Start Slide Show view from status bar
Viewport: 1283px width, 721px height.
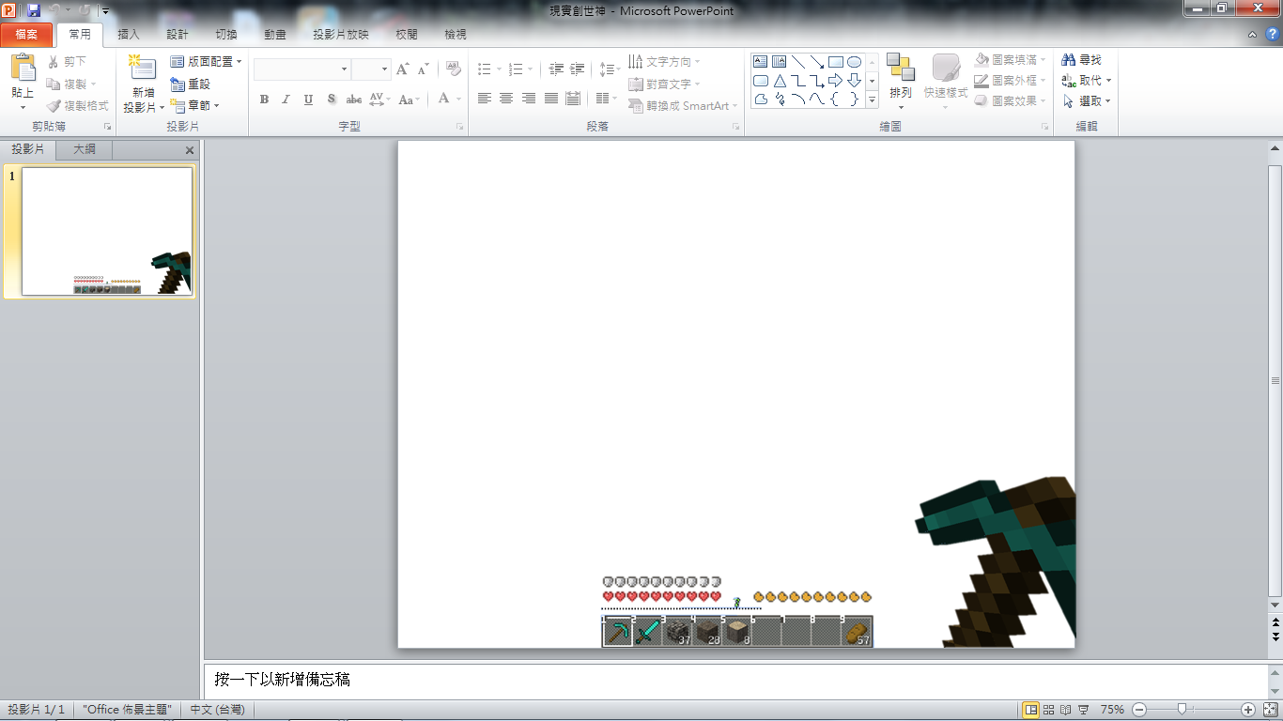[1083, 710]
